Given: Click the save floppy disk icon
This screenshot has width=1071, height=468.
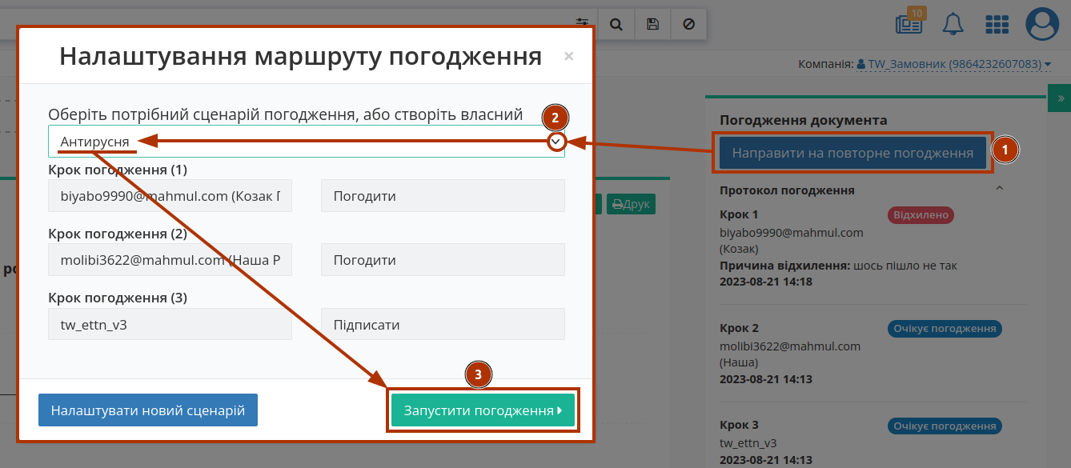Looking at the screenshot, I should click(x=652, y=24).
